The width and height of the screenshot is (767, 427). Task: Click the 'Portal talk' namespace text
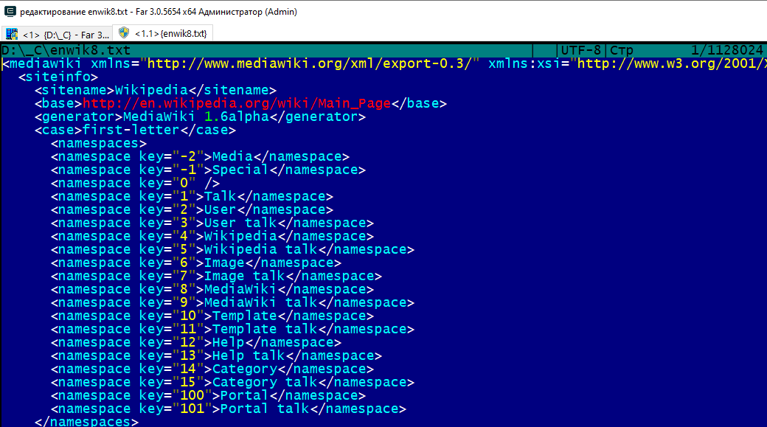(265, 409)
